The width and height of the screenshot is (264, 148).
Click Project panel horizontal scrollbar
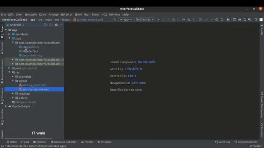[28, 139]
